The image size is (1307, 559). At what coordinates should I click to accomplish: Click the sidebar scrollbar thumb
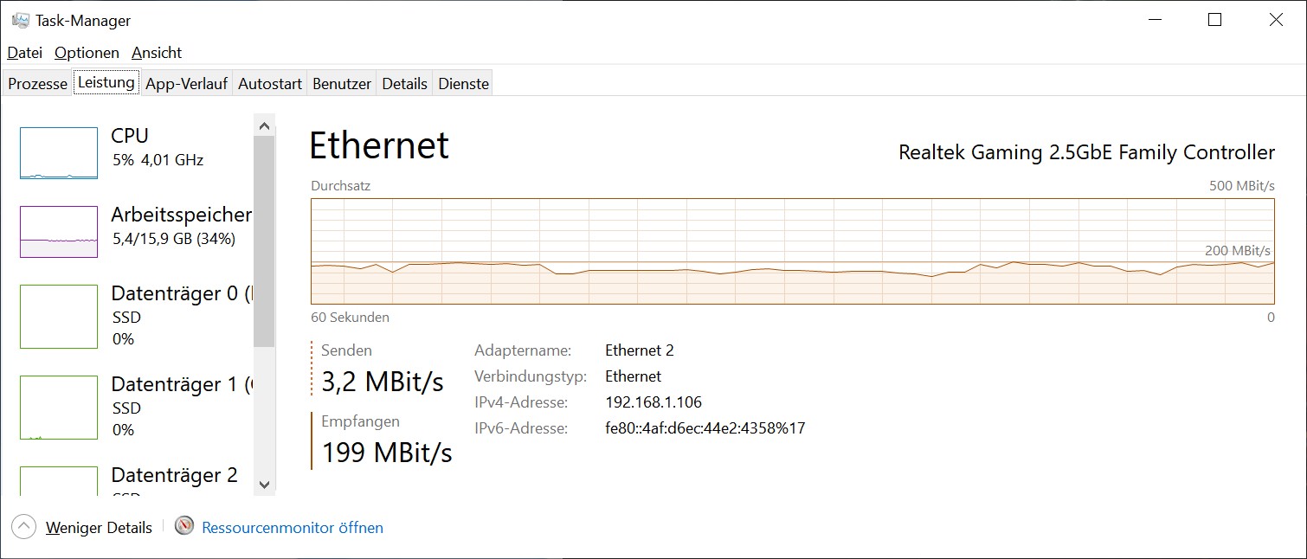(x=264, y=241)
